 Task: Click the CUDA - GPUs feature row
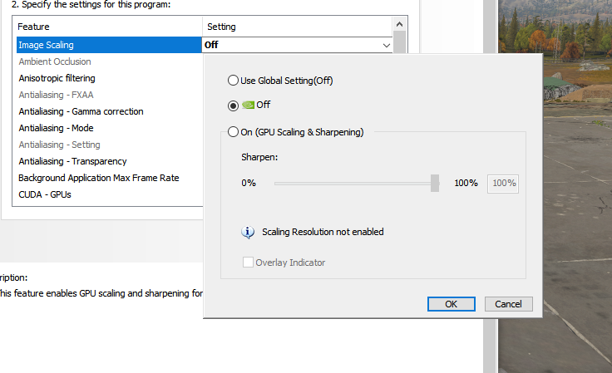(47, 194)
